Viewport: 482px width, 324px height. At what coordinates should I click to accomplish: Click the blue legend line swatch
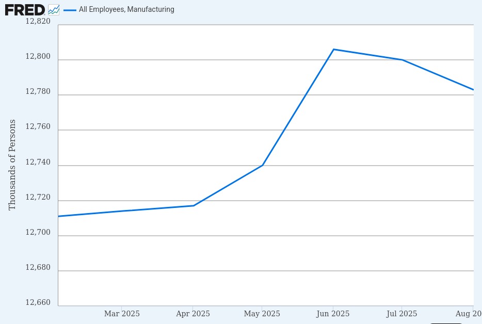coord(70,10)
